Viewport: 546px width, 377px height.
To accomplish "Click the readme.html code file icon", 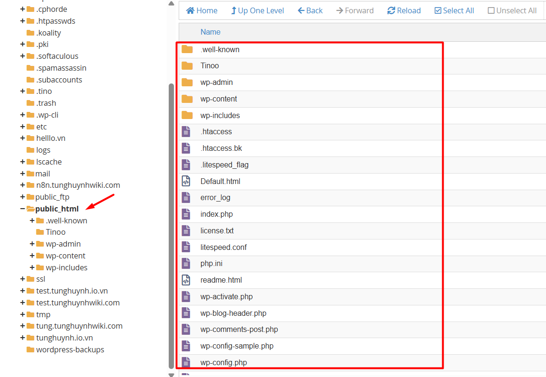I will pos(186,280).
